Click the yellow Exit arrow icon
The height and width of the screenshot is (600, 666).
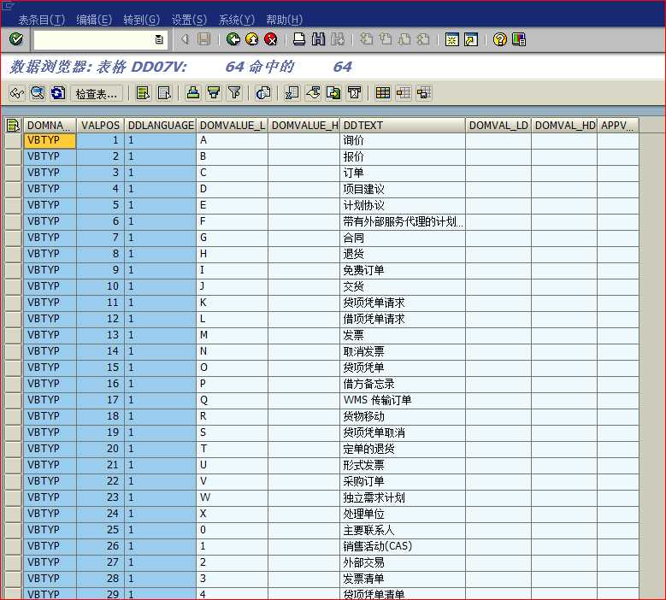tap(252, 39)
